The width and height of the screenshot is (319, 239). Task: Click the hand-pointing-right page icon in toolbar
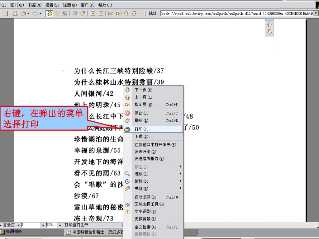click(x=119, y=14)
